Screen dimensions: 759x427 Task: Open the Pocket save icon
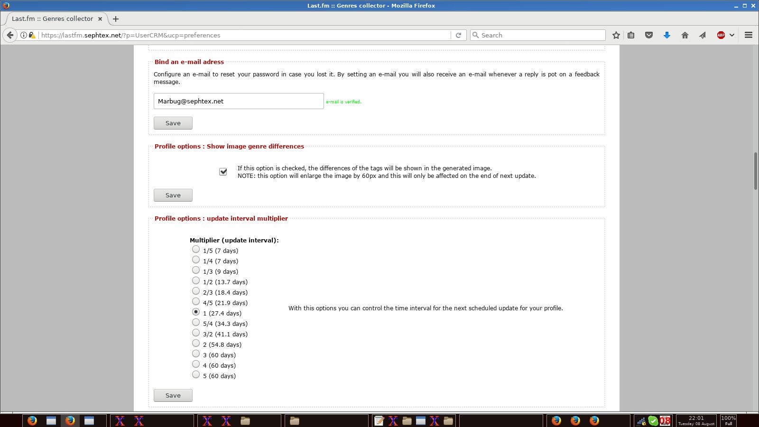point(649,35)
